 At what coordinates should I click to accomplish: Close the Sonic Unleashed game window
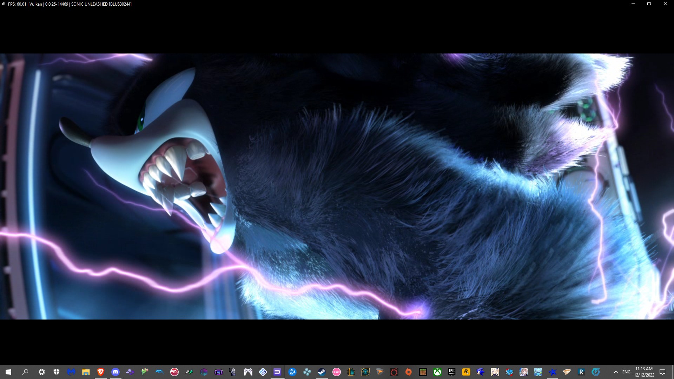(x=665, y=4)
